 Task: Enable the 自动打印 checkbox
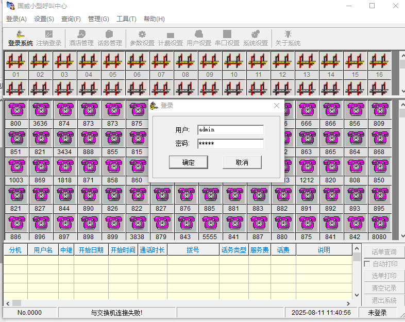pyautogui.click(x=367, y=264)
